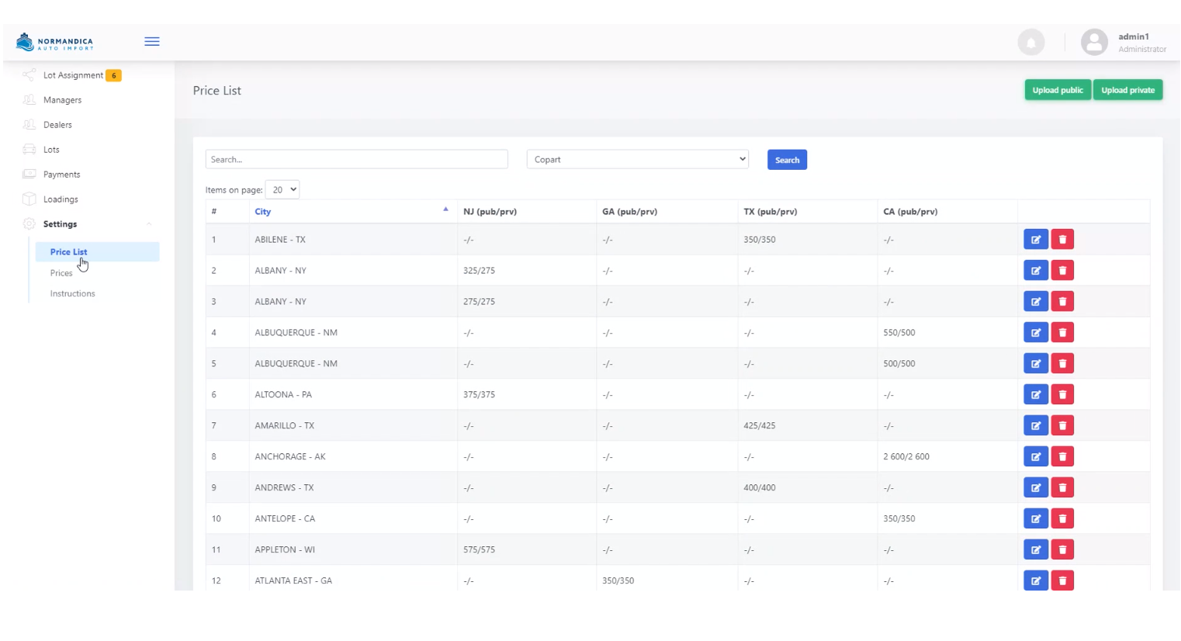Select the Prices submenu item

coord(61,273)
